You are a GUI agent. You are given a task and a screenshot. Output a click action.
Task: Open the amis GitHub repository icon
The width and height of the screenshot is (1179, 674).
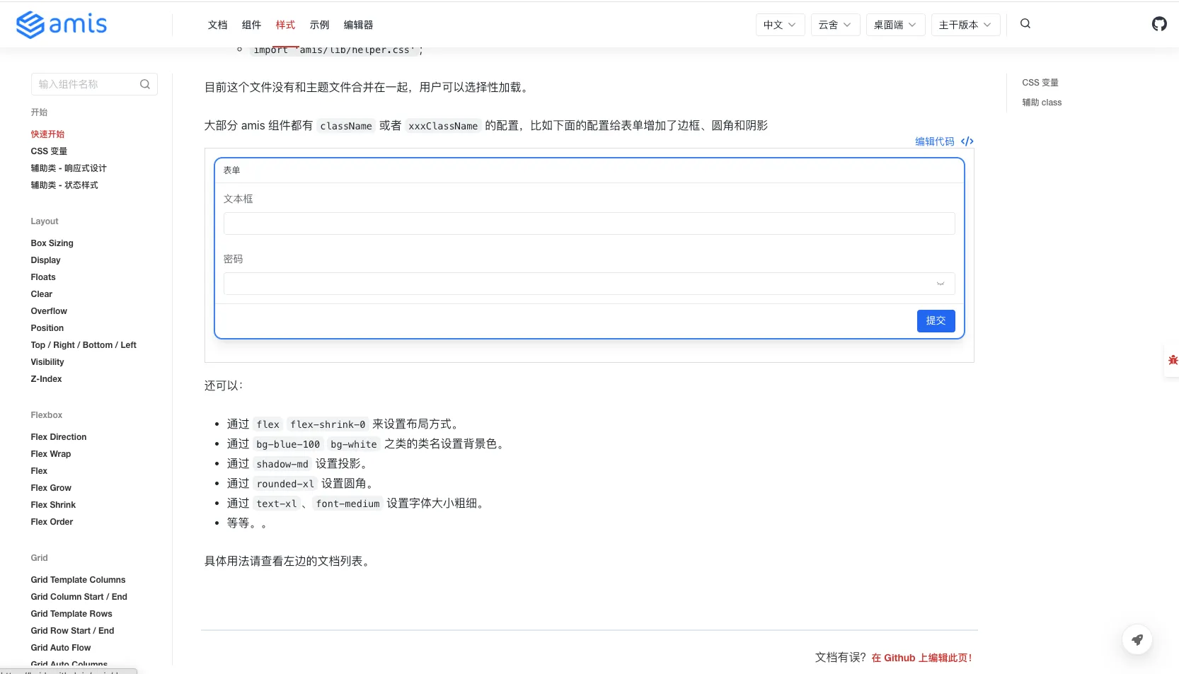(x=1158, y=23)
